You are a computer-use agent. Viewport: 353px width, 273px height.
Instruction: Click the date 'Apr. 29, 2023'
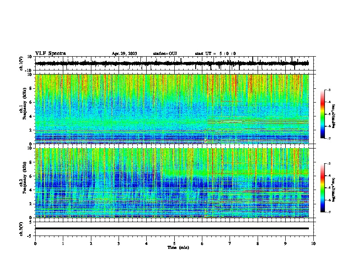tap(124, 54)
